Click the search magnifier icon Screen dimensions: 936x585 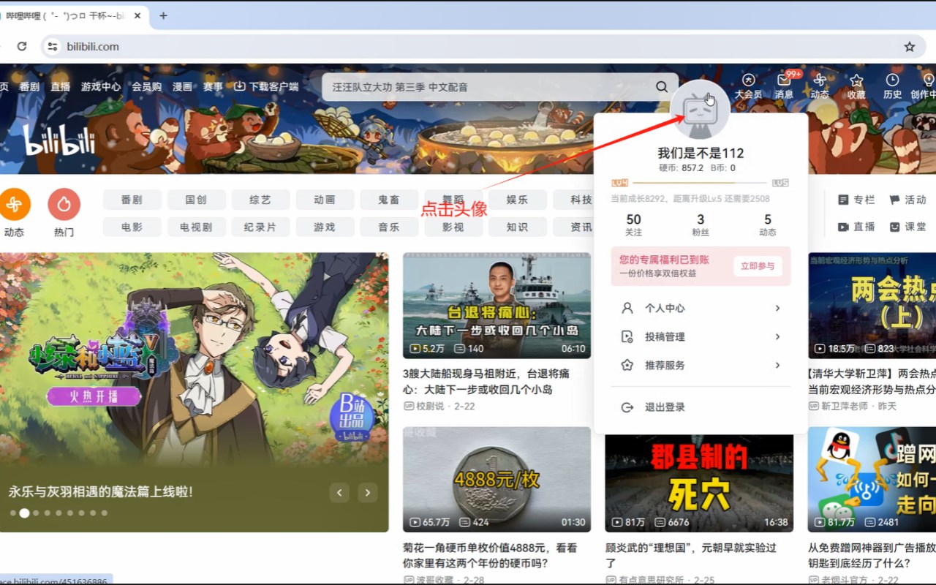coord(662,86)
